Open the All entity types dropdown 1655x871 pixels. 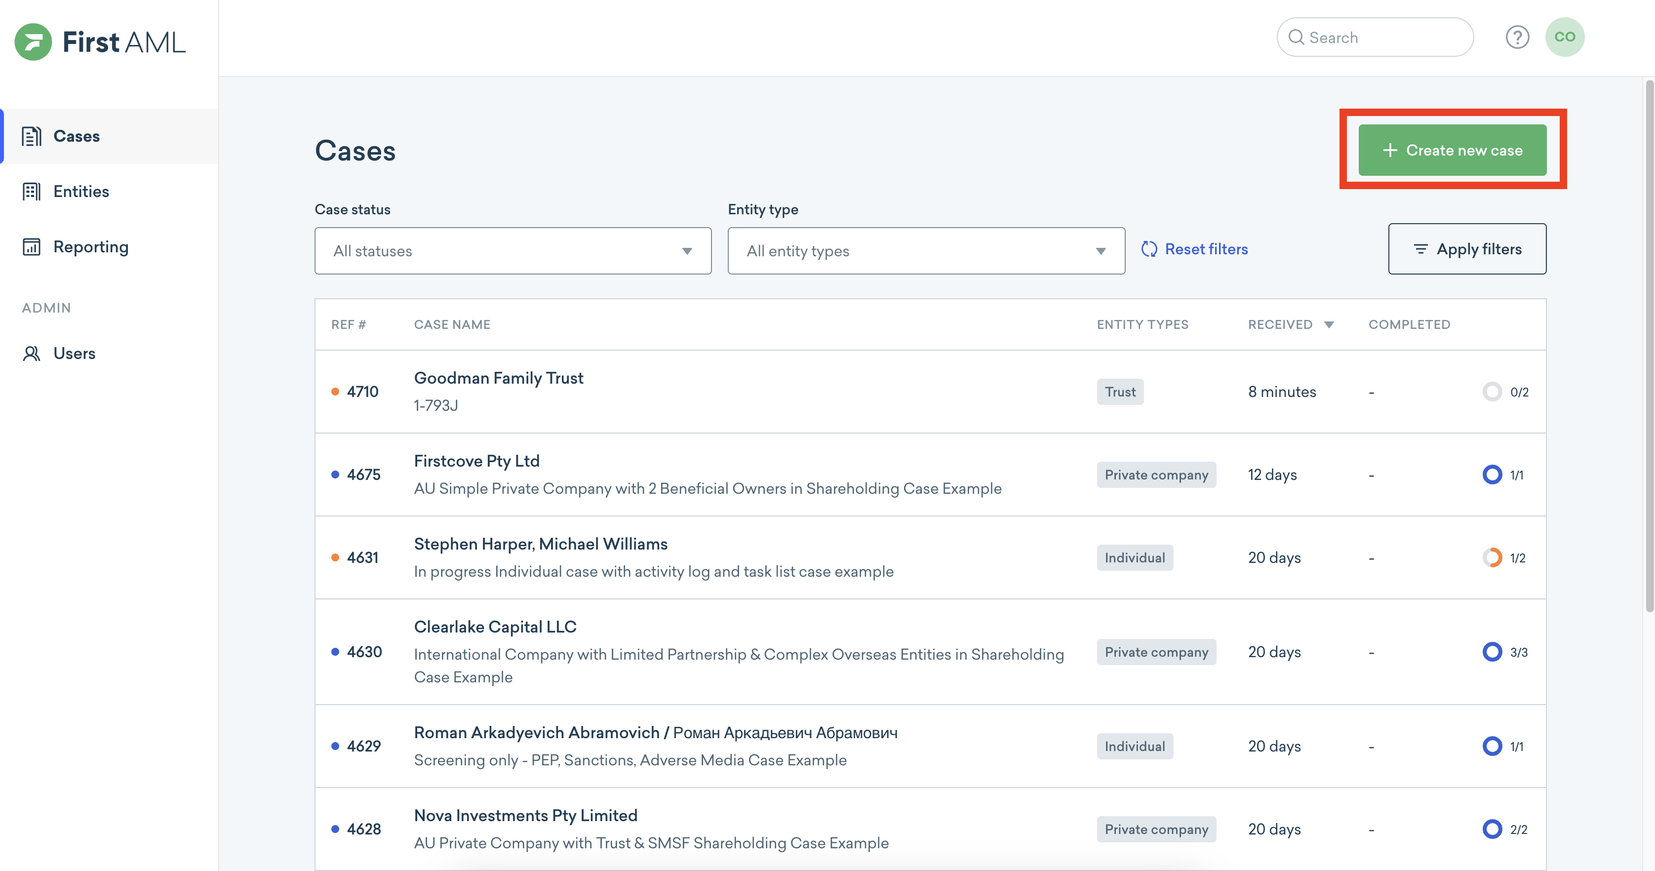[x=926, y=251]
